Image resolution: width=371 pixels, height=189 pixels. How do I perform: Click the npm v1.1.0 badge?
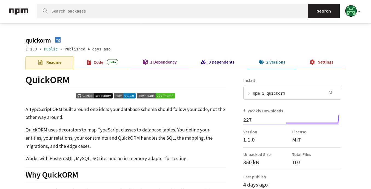[x=125, y=96]
